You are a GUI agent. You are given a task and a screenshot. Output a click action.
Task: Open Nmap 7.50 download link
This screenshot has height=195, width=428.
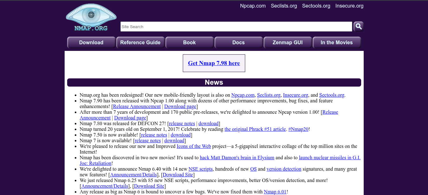pos(181,135)
